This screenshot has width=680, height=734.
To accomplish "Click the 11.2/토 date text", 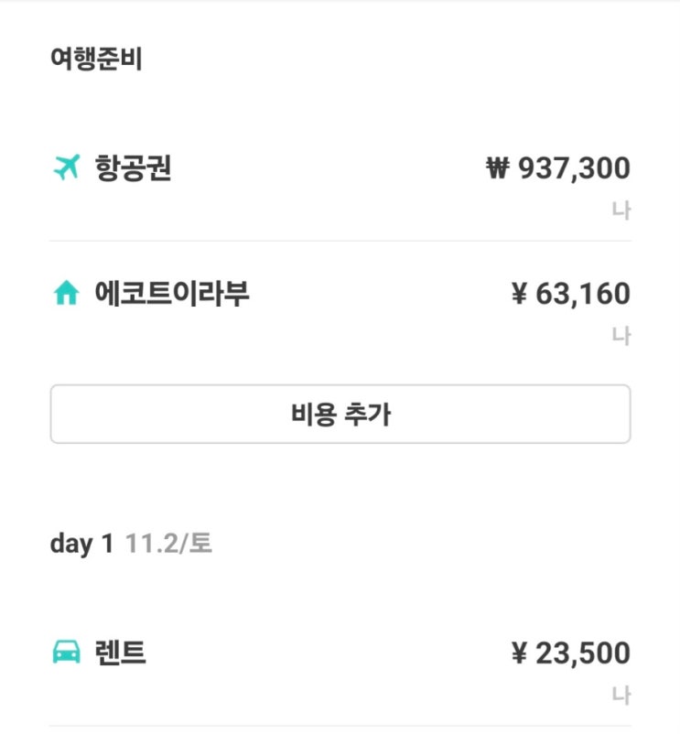I will (x=168, y=544).
